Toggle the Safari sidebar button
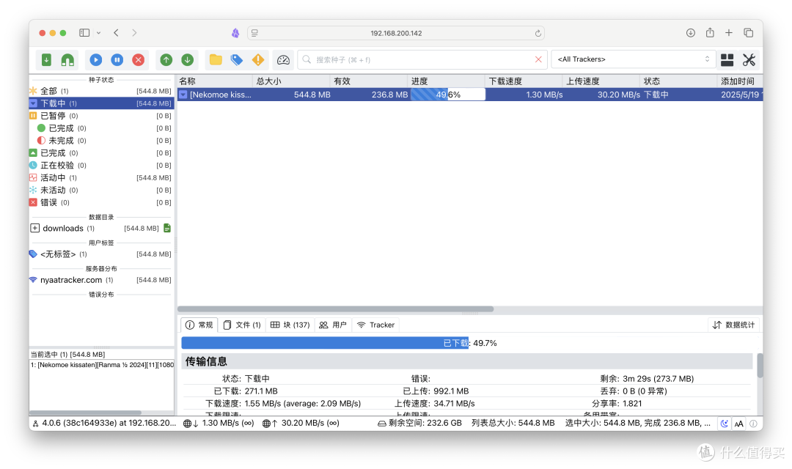The height and width of the screenshot is (469, 792). pos(84,33)
